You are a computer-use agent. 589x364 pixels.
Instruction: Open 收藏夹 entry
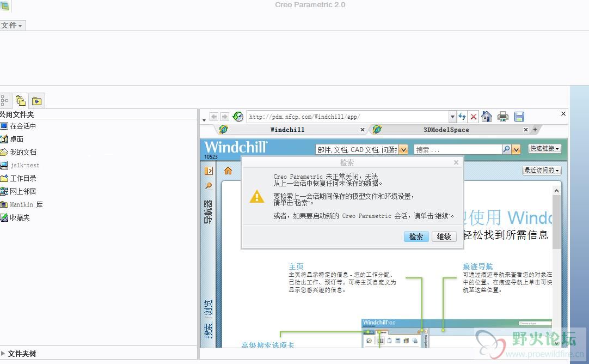pos(15,217)
